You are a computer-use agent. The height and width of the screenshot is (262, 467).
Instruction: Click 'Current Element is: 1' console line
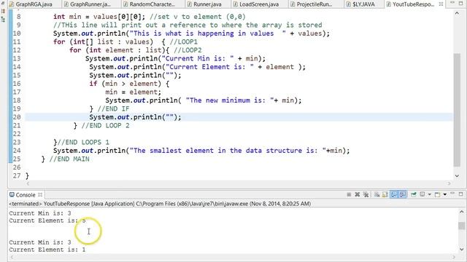[x=47, y=250]
